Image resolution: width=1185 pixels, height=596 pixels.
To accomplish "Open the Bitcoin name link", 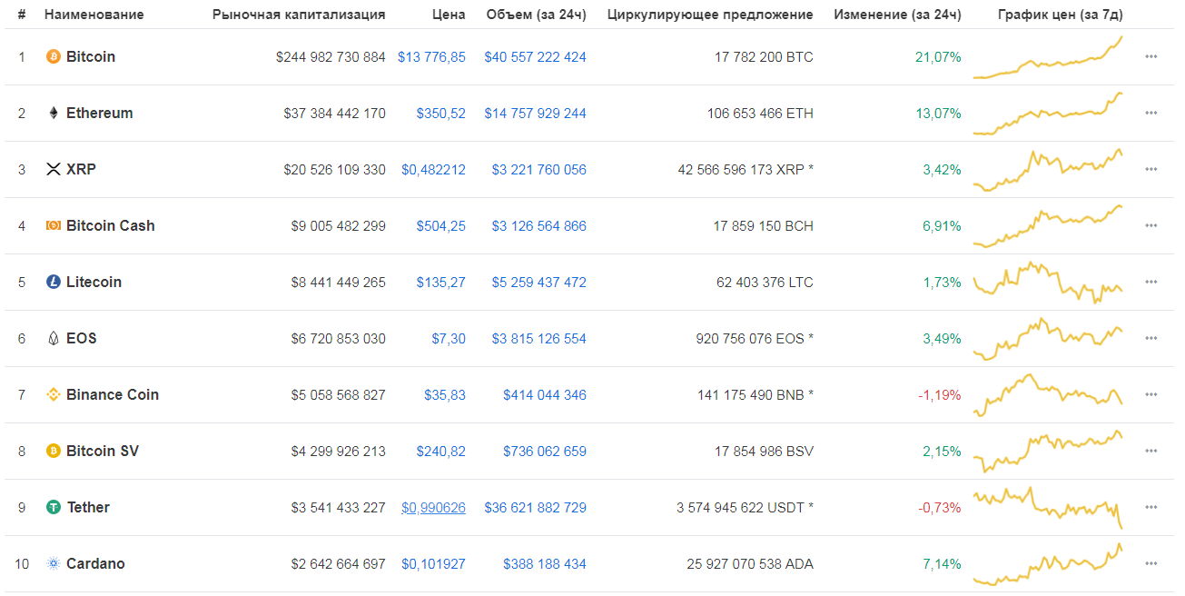I will pos(91,56).
